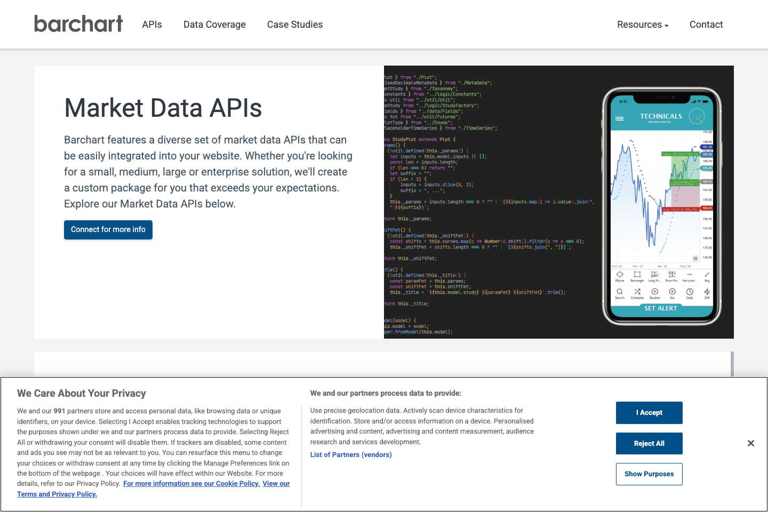Select the Ray drawing tool
Screen dimensions: 768x512
click(707, 274)
